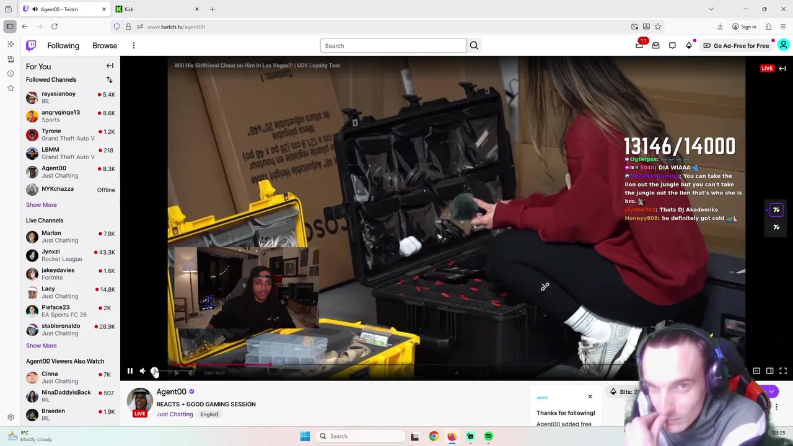Select offline channel NYKchazza
Viewport: 793px width, 446px height.
click(71, 190)
